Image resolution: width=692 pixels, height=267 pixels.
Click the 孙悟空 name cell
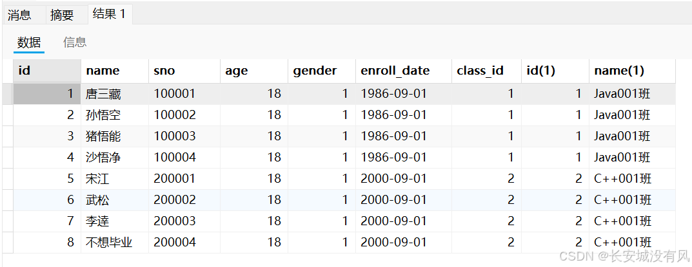(x=103, y=115)
